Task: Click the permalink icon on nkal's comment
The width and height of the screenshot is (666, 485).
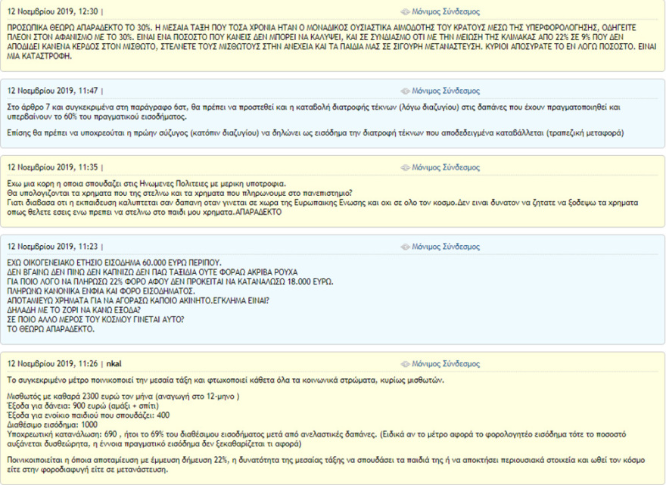Action: point(405,364)
